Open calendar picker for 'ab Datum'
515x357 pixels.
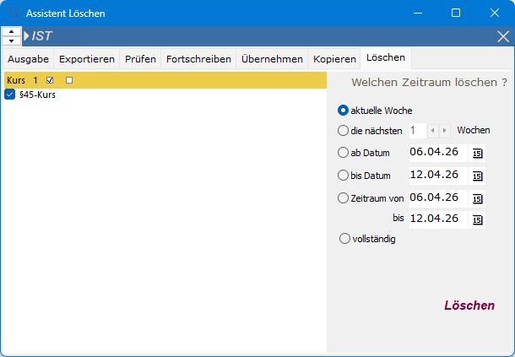point(478,153)
